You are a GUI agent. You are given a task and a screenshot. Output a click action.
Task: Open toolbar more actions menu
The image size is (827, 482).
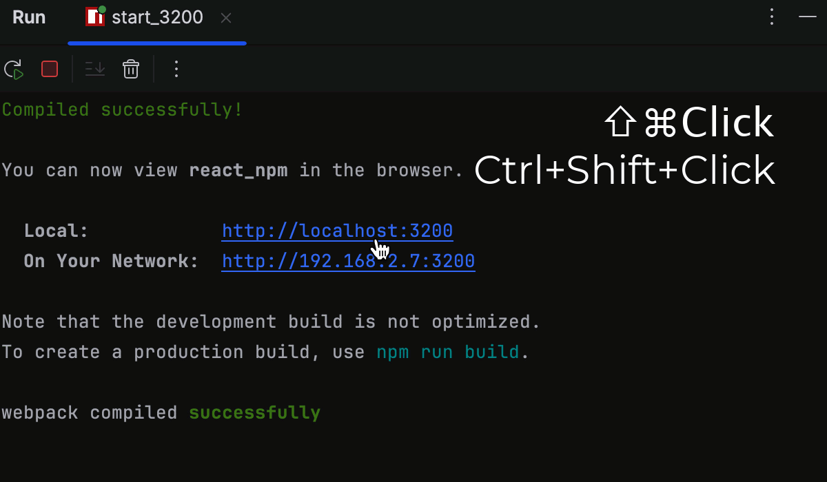(x=176, y=69)
